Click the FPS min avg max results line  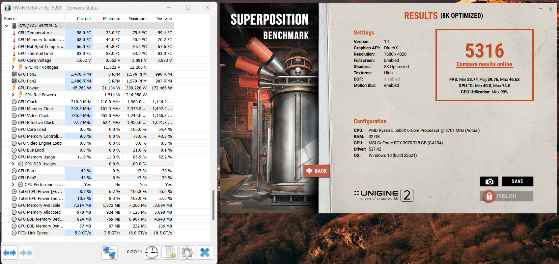tap(484, 80)
